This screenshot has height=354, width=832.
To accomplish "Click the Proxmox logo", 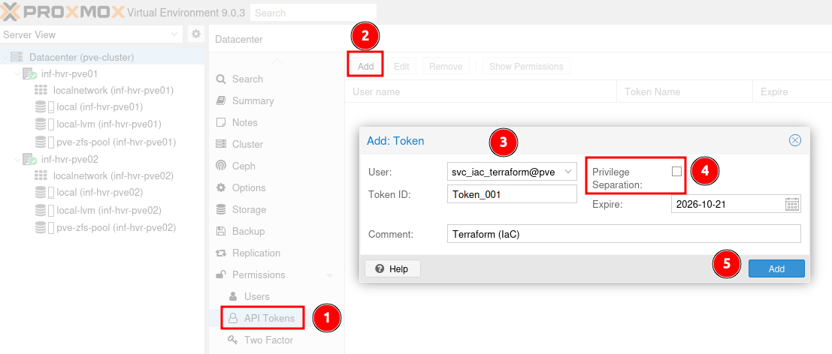I will pos(64,12).
